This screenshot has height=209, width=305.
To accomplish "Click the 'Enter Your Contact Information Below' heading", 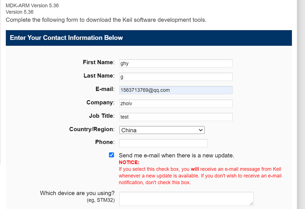I will point(66,38).
